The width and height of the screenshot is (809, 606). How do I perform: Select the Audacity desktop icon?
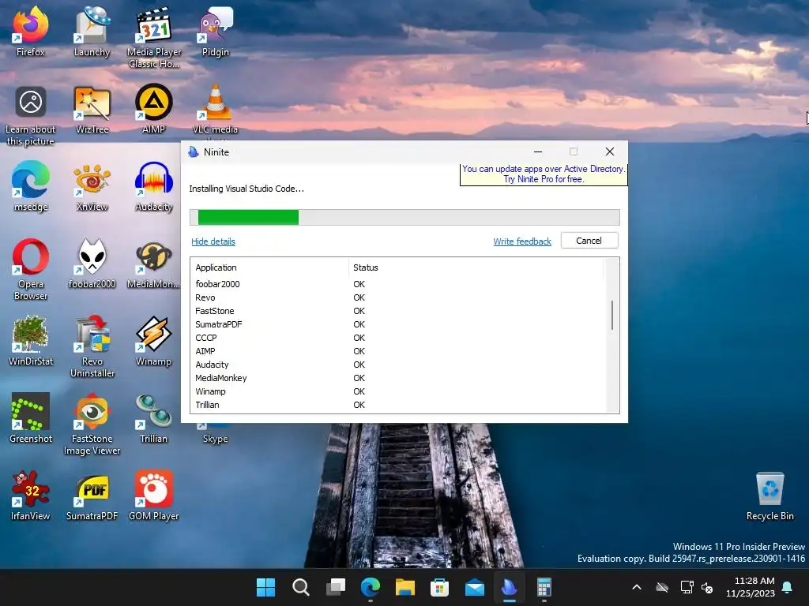pos(154,185)
